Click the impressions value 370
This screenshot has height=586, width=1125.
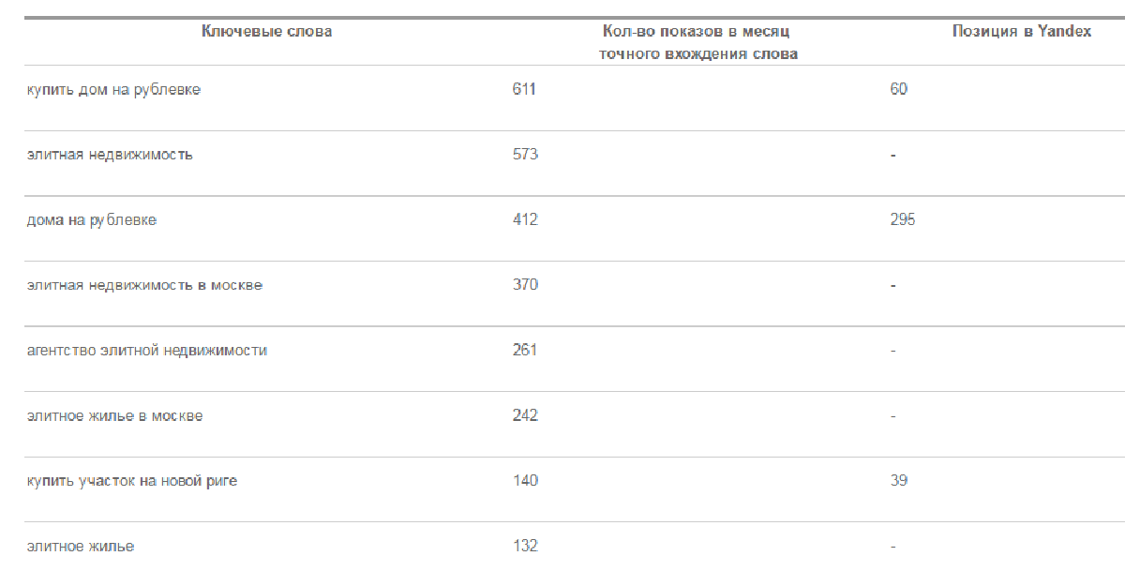pyautogui.click(x=525, y=285)
